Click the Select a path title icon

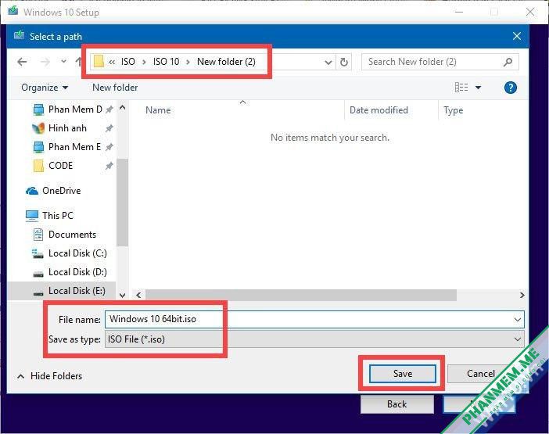point(19,36)
